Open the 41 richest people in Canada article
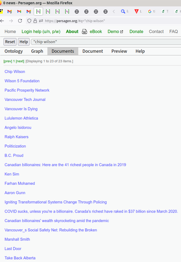Viewport: 181px width, 262px height. tap(65, 165)
